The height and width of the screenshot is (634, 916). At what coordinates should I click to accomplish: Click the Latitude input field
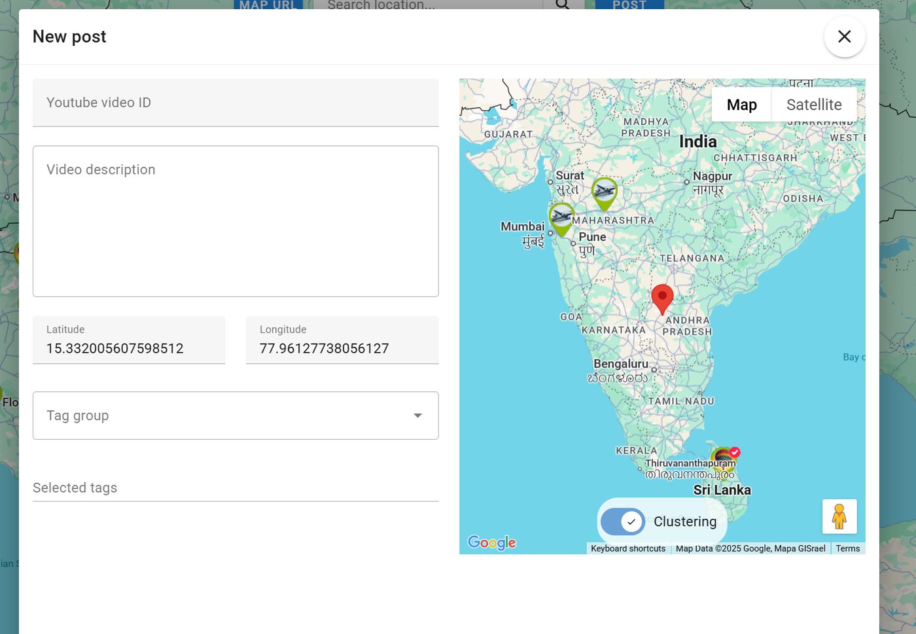pyautogui.click(x=129, y=340)
